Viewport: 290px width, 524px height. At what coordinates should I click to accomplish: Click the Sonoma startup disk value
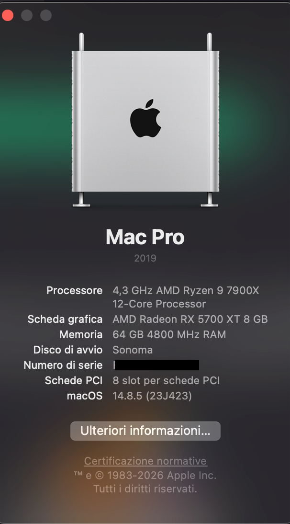(x=133, y=350)
